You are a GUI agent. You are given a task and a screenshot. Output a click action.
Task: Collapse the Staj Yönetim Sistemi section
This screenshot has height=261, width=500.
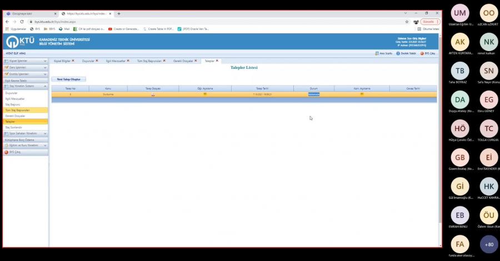click(46, 86)
